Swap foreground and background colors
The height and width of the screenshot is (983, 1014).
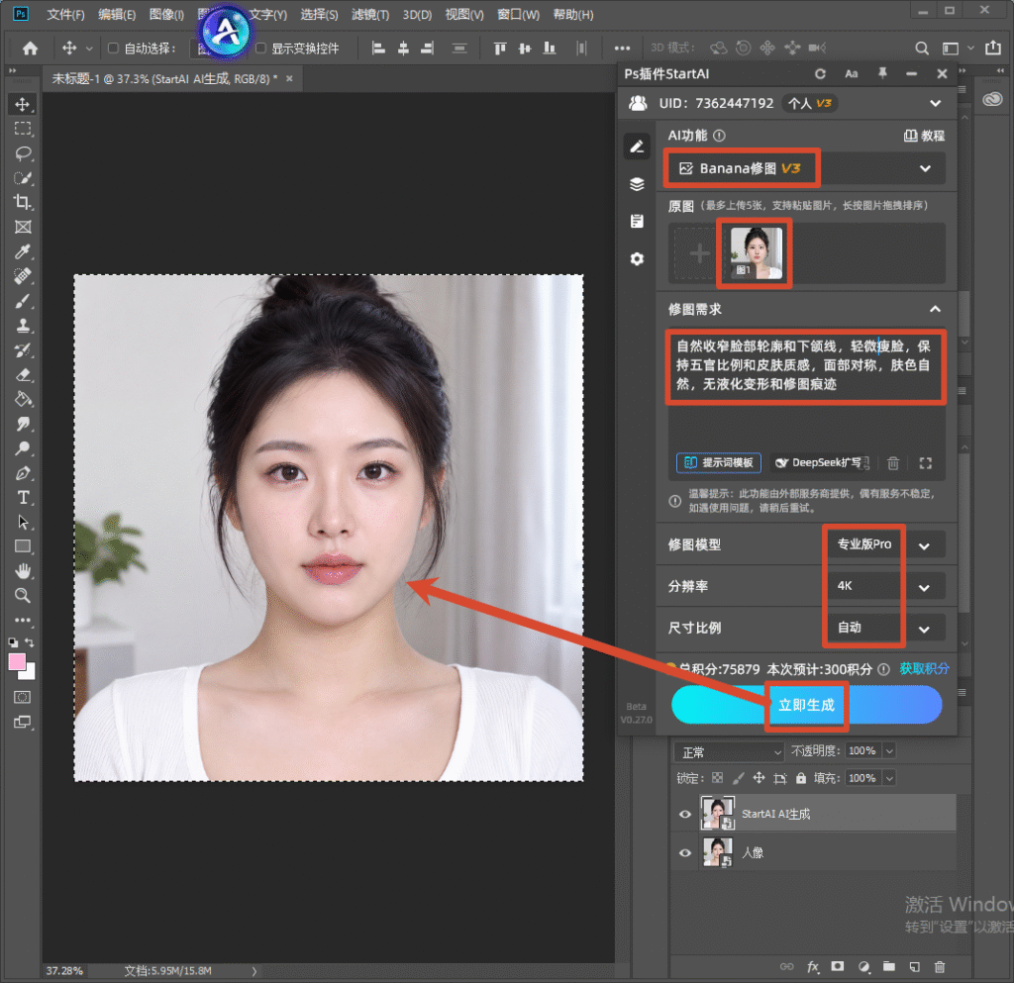29,642
